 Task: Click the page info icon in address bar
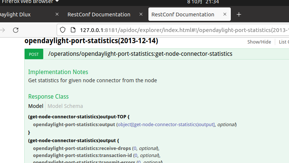(x=72, y=30)
